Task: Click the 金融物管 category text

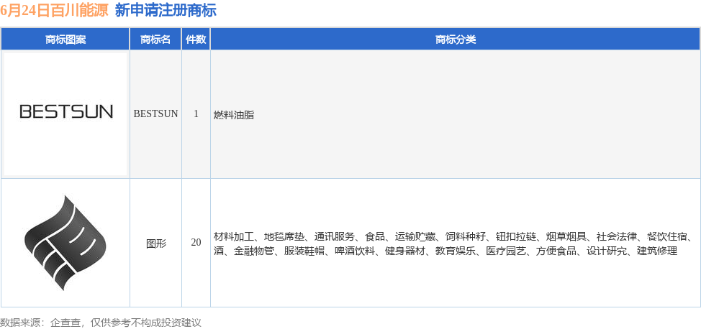Action: click(x=254, y=251)
